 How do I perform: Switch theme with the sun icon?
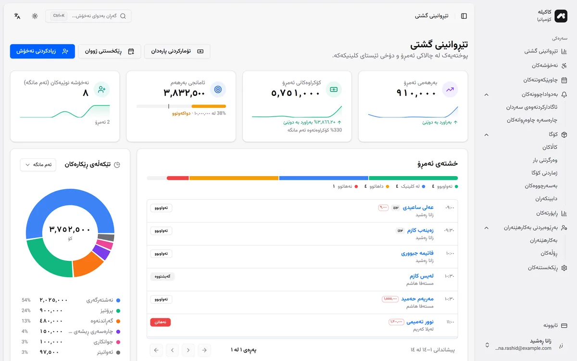[x=35, y=16]
